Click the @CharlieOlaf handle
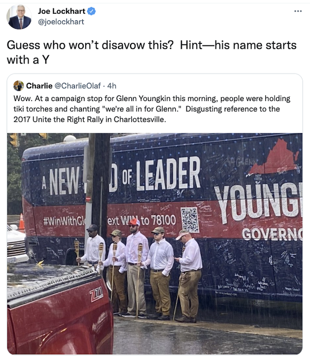The height and width of the screenshot is (360, 310). (x=77, y=86)
